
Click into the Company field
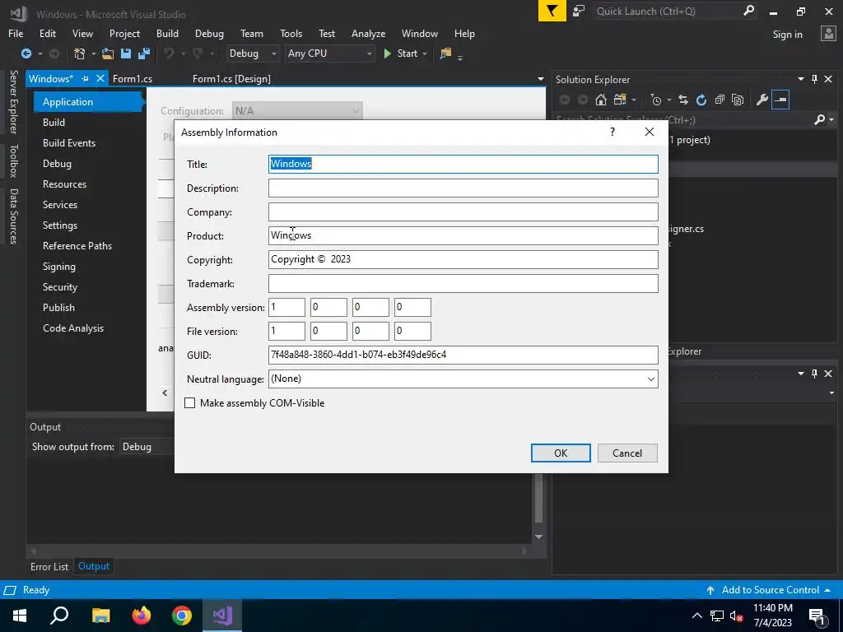(x=463, y=211)
